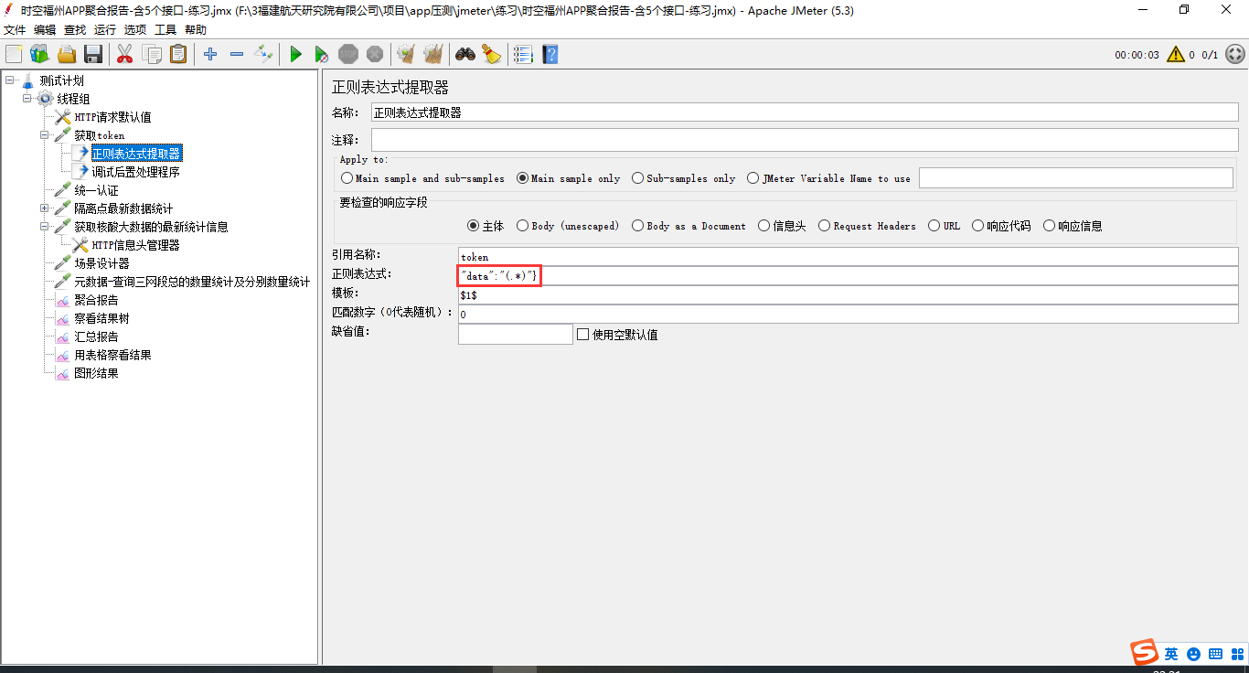The width and height of the screenshot is (1249, 673).
Task: Shutdown test threads with X icon
Action: [x=375, y=55]
